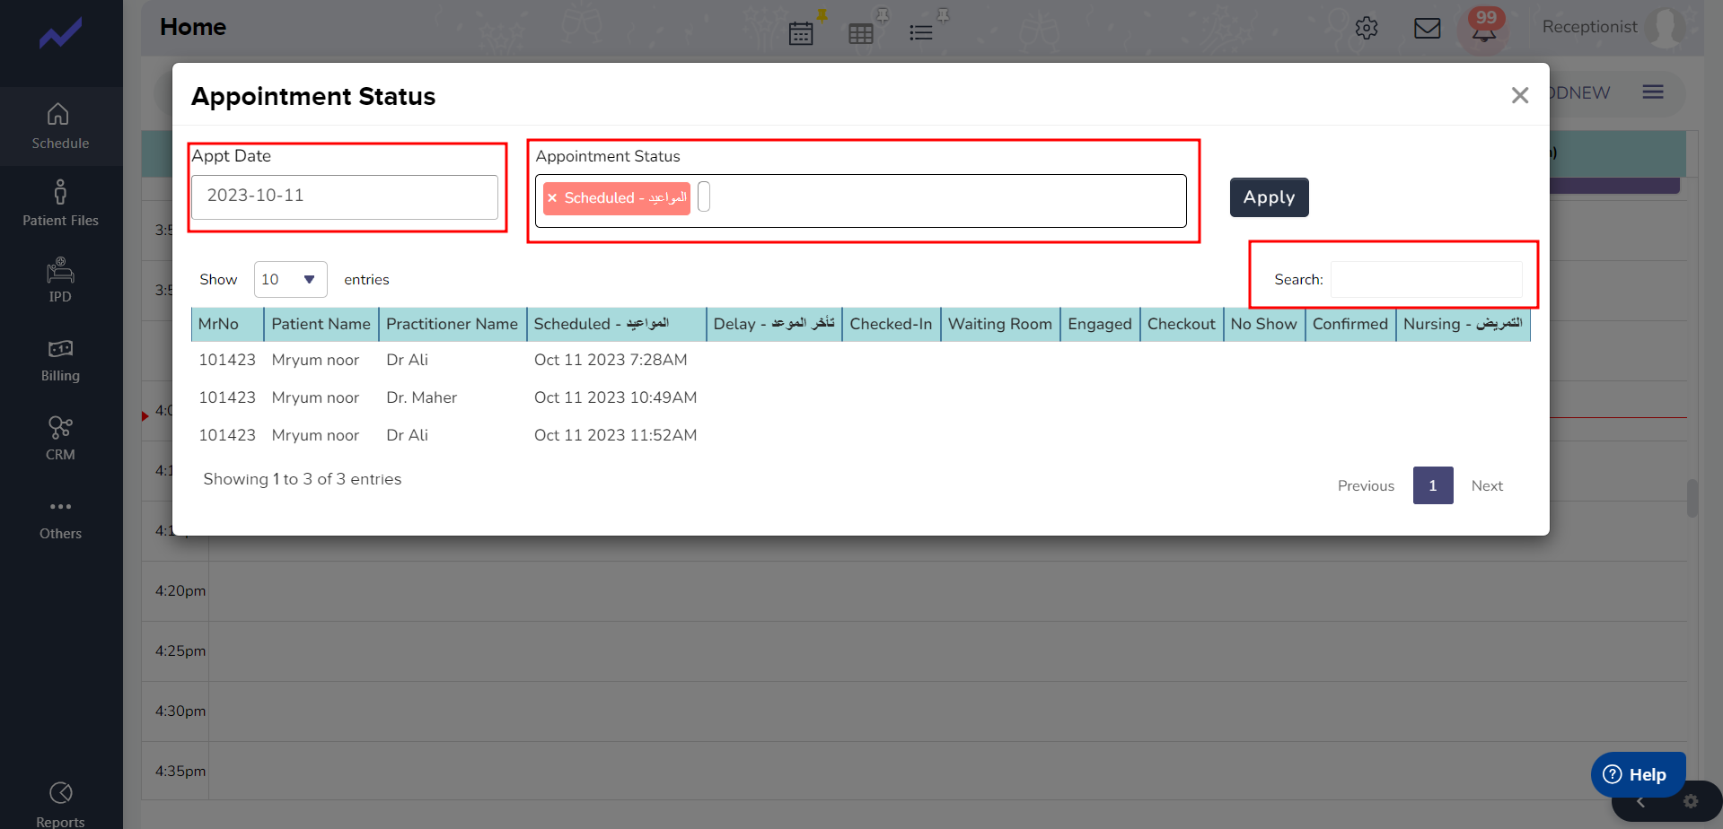Sort by Nursing column header

1464,324
